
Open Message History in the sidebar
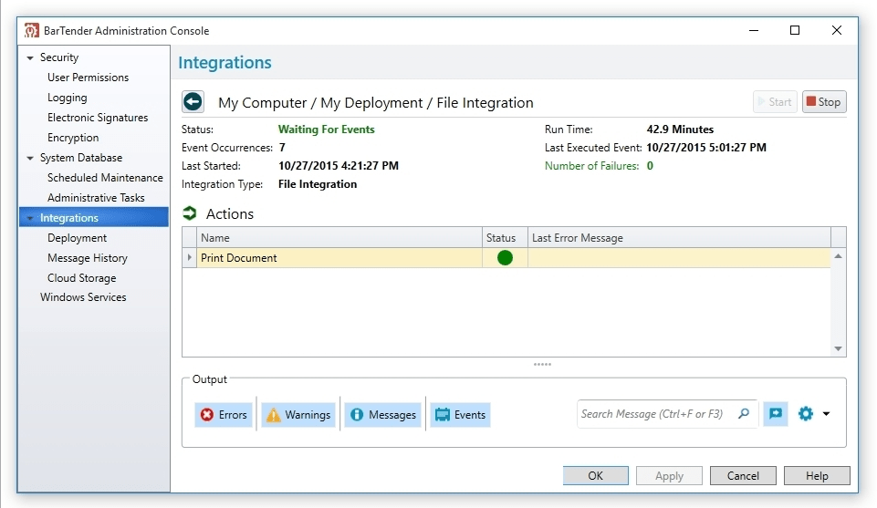tap(88, 257)
